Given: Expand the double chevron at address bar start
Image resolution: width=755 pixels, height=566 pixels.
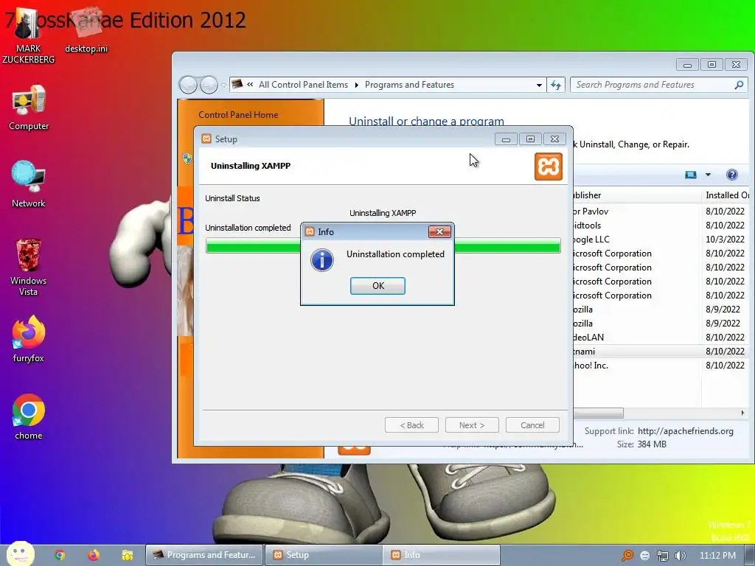Looking at the screenshot, I should pos(250,85).
